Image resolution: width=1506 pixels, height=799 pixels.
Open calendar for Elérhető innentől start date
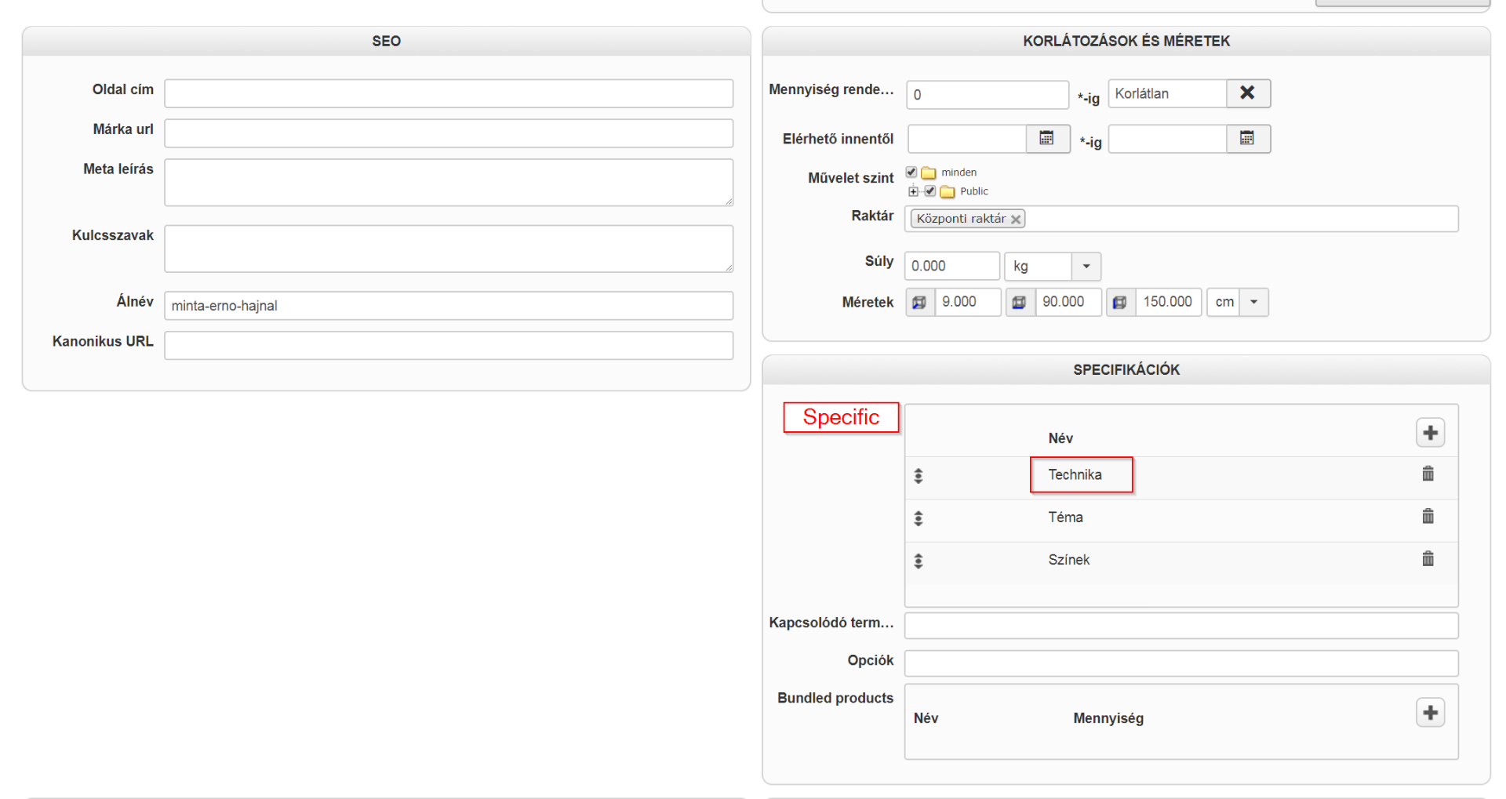[1047, 139]
